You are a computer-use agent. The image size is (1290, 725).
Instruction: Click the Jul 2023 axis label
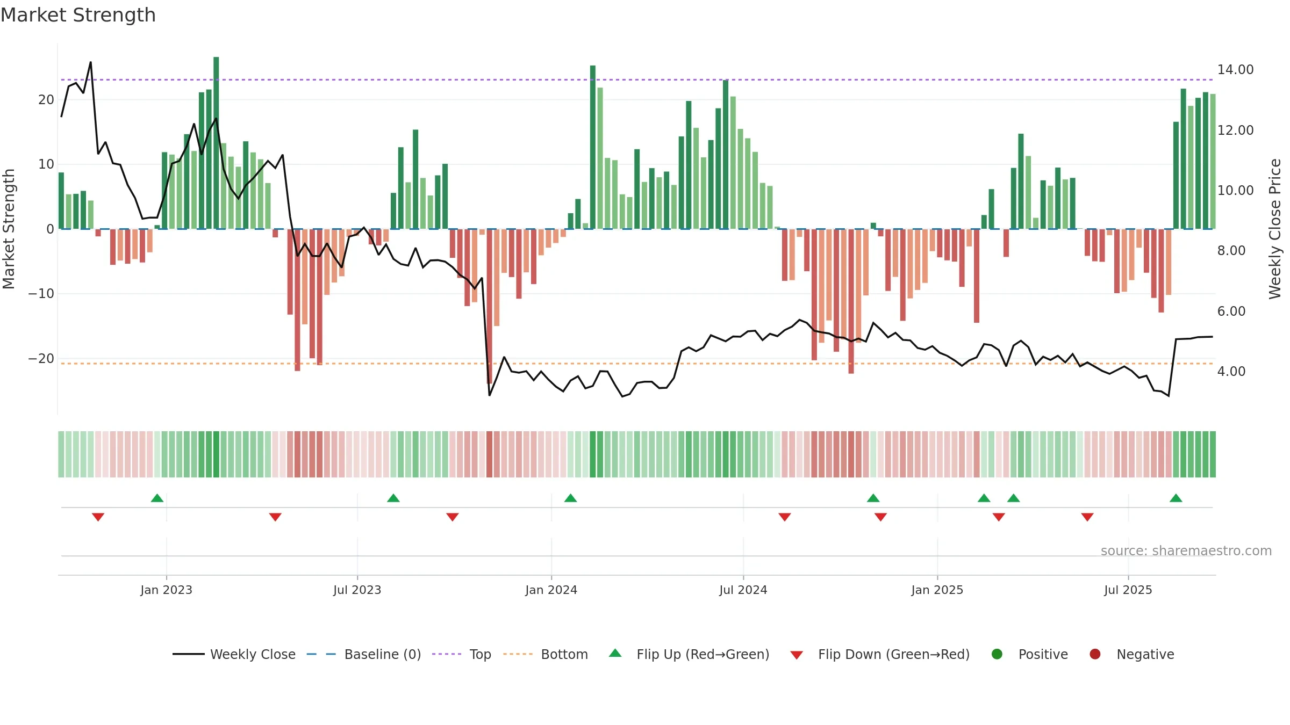pyautogui.click(x=357, y=590)
